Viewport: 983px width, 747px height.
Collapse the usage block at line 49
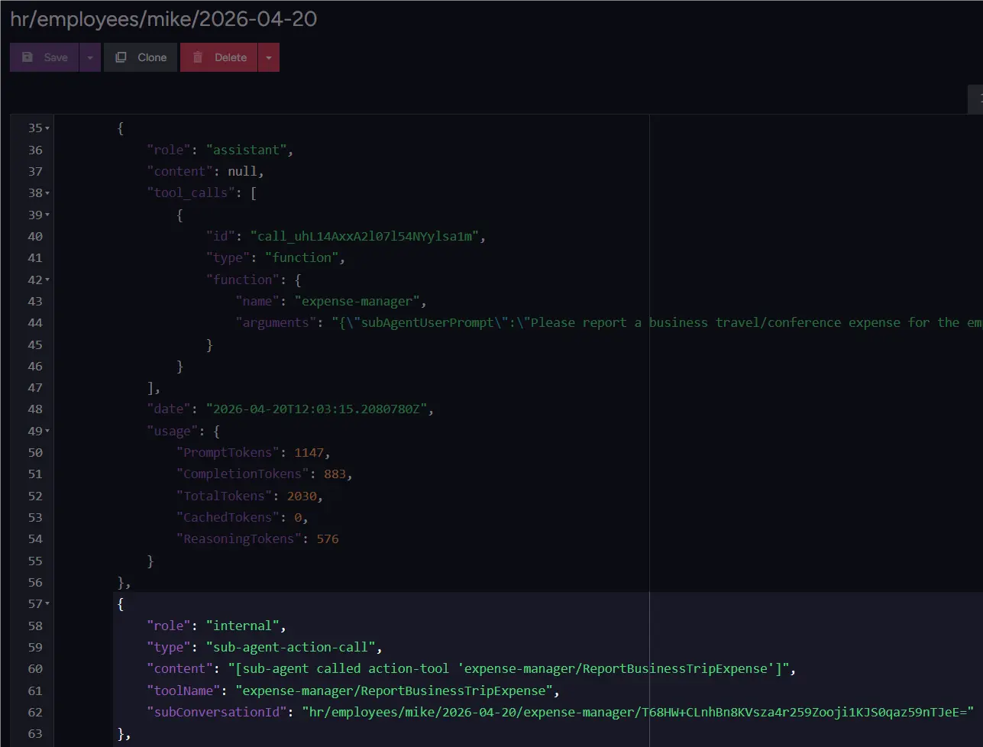tap(48, 432)
